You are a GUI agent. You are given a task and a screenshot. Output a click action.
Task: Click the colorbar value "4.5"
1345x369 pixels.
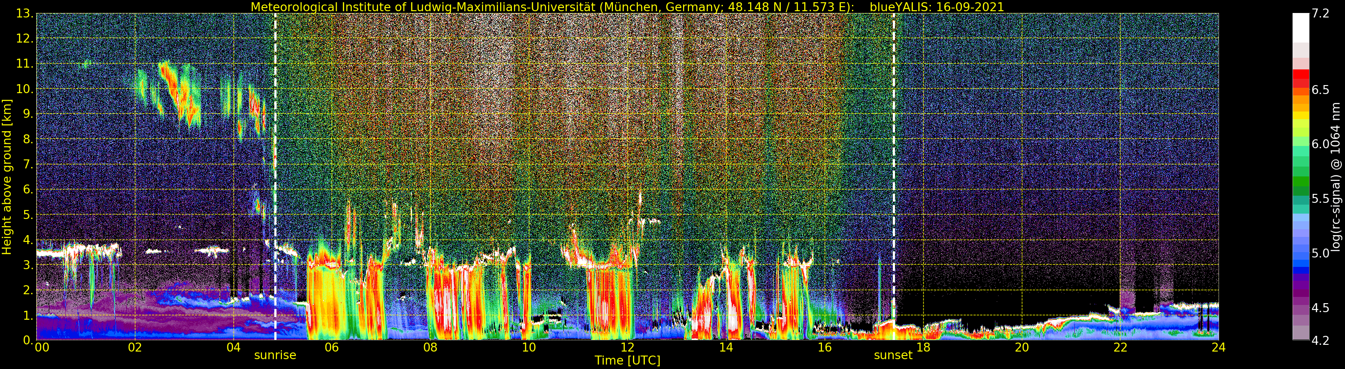click(1320, 307)
